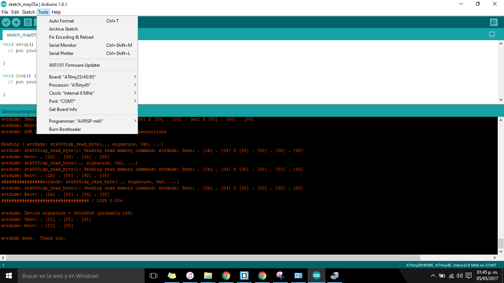This screenshot has height=283, width=504.
Task: Click the console horizontal scrollbar right arrow
Action: tap(495, 258)
